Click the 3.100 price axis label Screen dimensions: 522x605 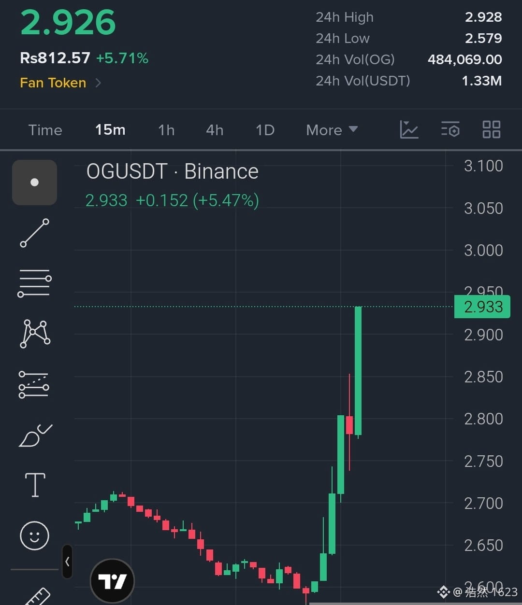483,166
